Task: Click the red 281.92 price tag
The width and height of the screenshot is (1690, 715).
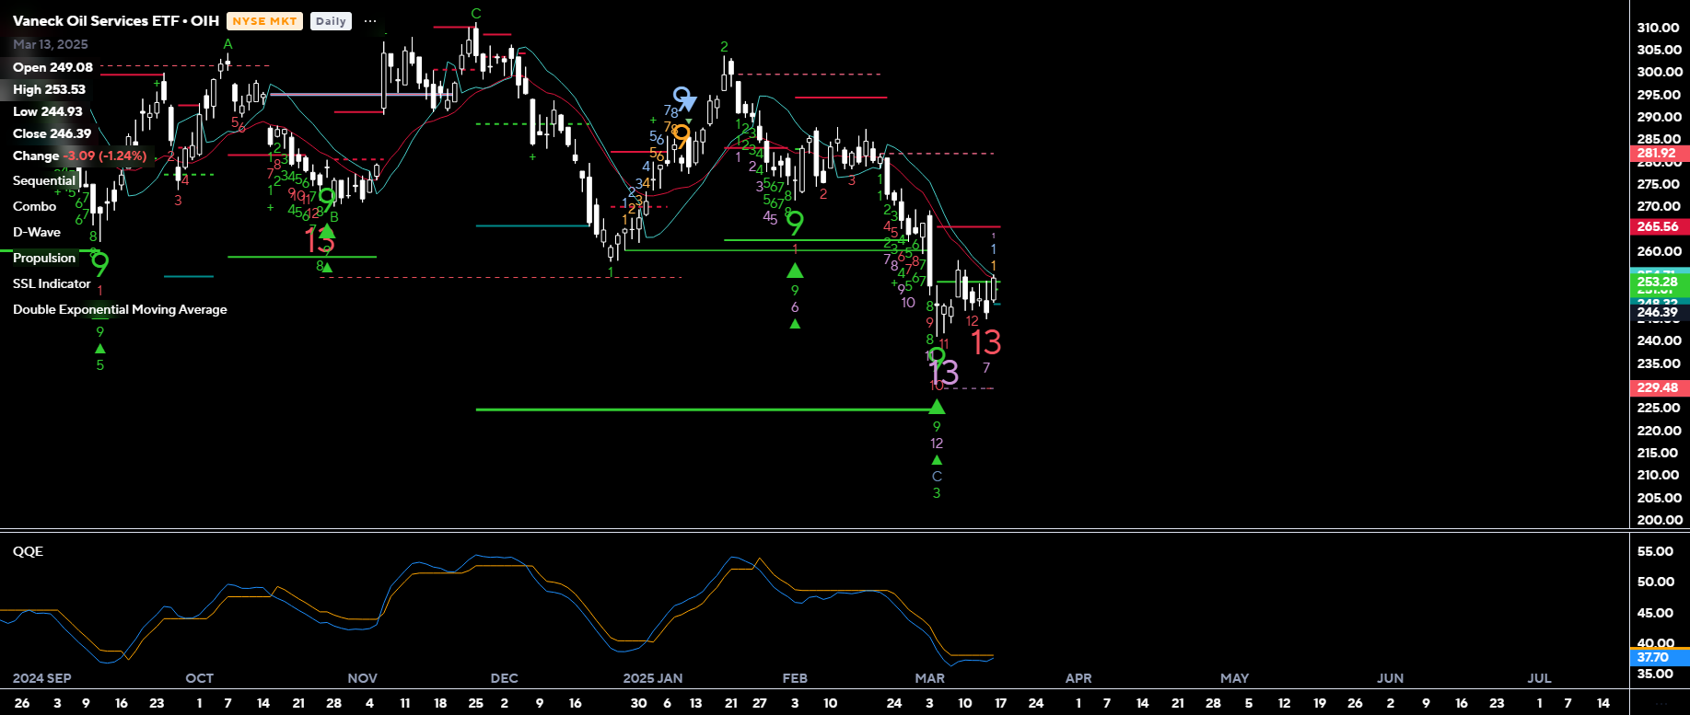Action: tap(1657, 154)
